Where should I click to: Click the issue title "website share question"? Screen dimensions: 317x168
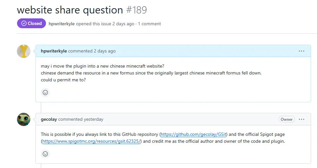(70, 10)
